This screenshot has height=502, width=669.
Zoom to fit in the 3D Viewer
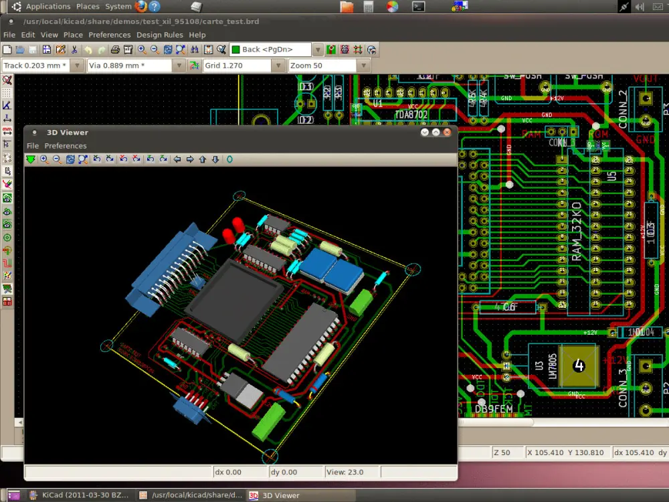point(81,160)
